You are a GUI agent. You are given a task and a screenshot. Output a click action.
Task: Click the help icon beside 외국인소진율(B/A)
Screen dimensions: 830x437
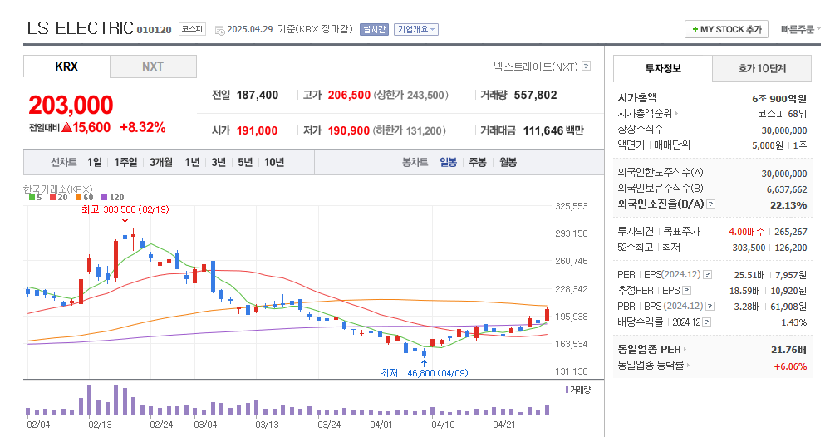711,204
